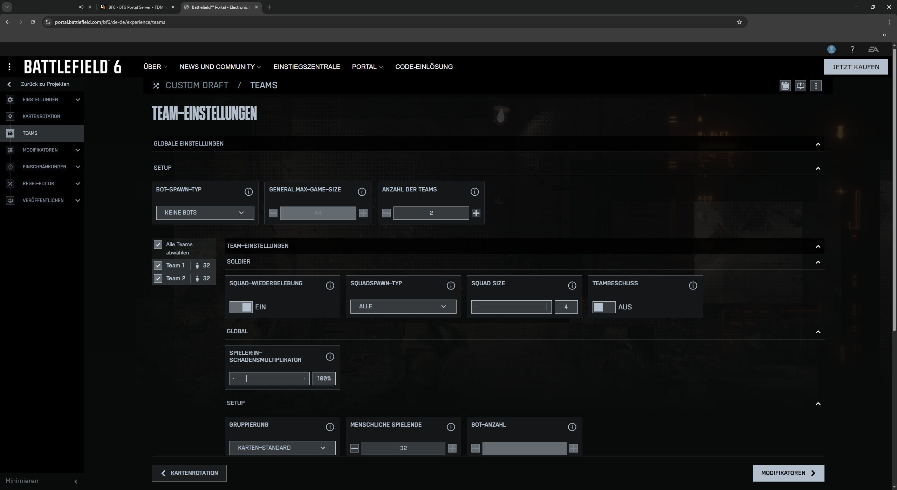The image size is (897, 490).
Task: Show info for Teambeschuss setting
Action: 693,286
